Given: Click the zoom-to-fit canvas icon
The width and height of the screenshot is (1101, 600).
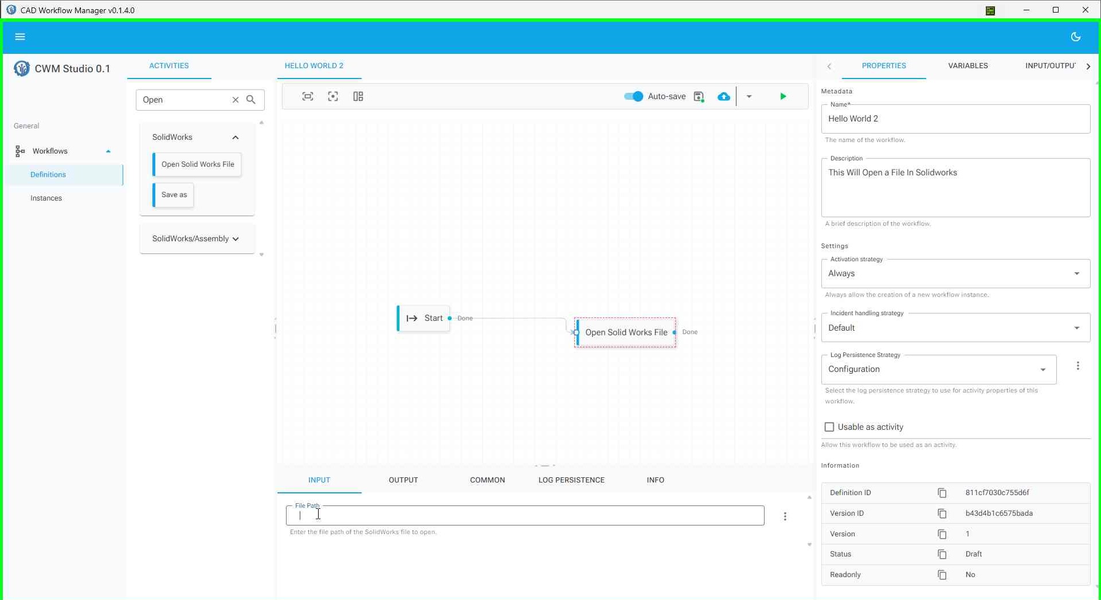Looking at the screenshot, I should pyautogui.click(x=308, y=96).
